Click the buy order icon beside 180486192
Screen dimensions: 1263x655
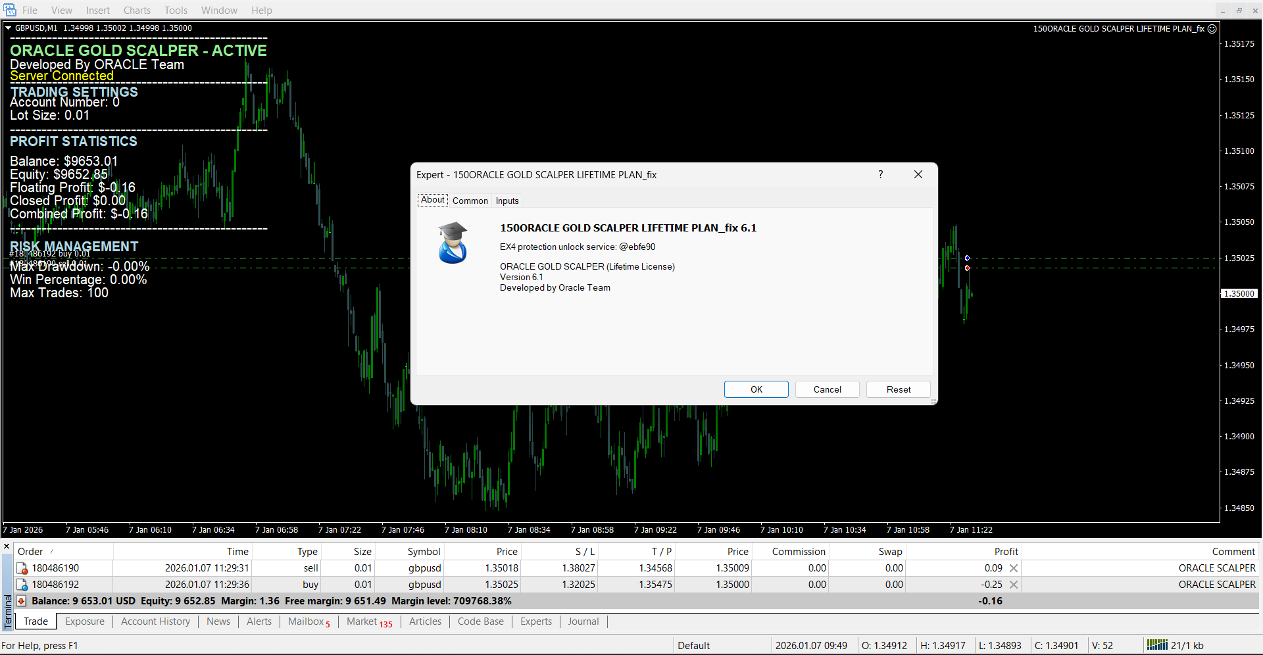click(22, 585)
